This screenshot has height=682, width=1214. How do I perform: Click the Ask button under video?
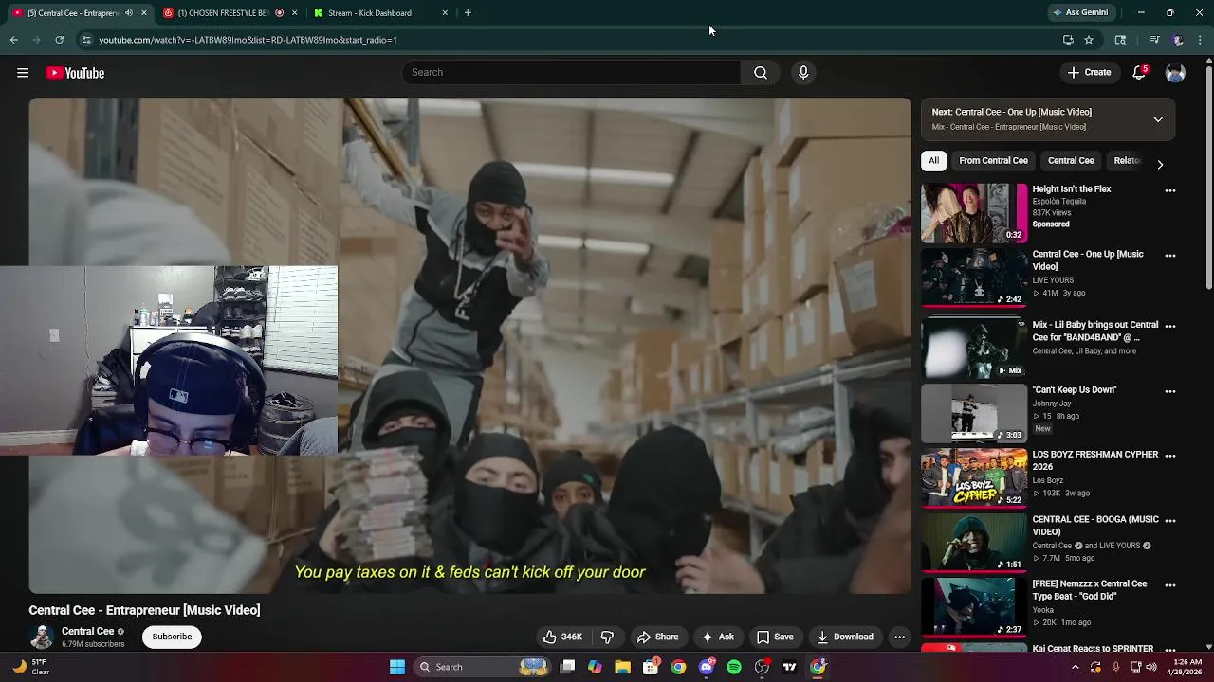pos(717,637)
